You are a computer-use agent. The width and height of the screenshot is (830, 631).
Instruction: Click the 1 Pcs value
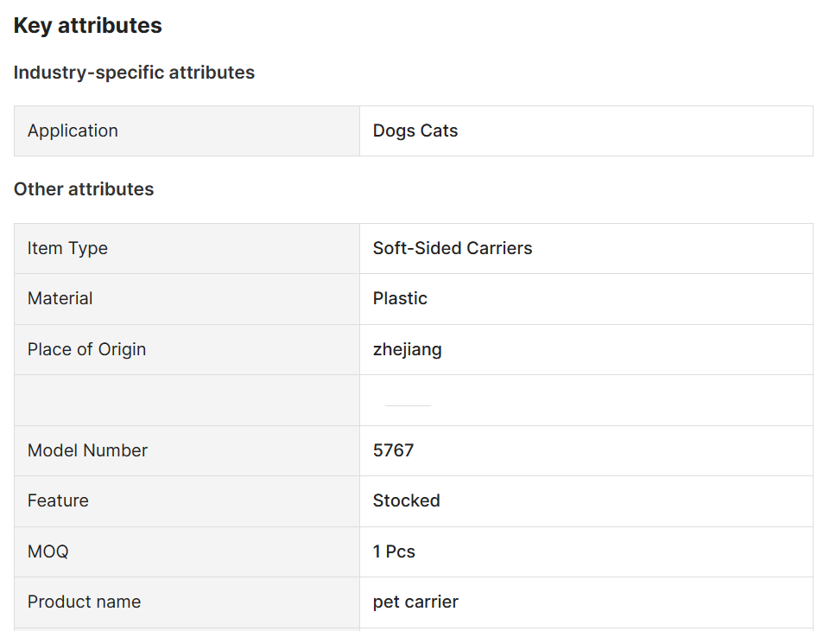click(394, 551)
